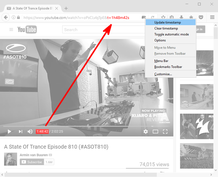Skip to next video in player
Image resolution: width=218 pixels, height=177 pixels.
(x=21, y=131)
